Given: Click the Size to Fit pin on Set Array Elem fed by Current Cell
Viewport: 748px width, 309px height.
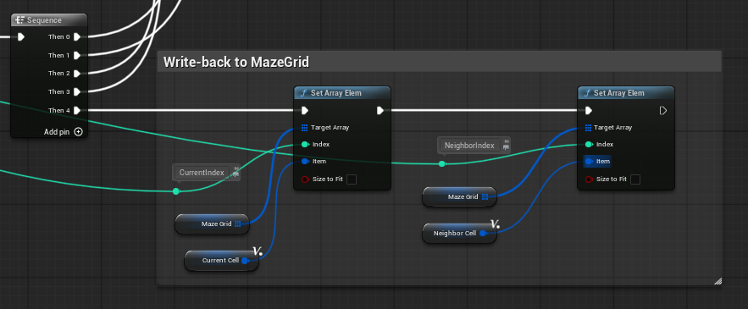Looking at the screenshot, I should [x=305, y=179].
